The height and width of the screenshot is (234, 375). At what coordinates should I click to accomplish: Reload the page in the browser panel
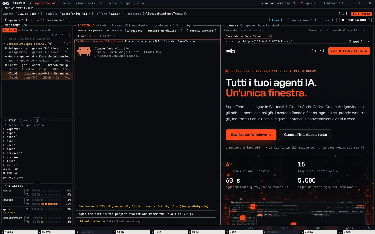click(x=239, y=42)
